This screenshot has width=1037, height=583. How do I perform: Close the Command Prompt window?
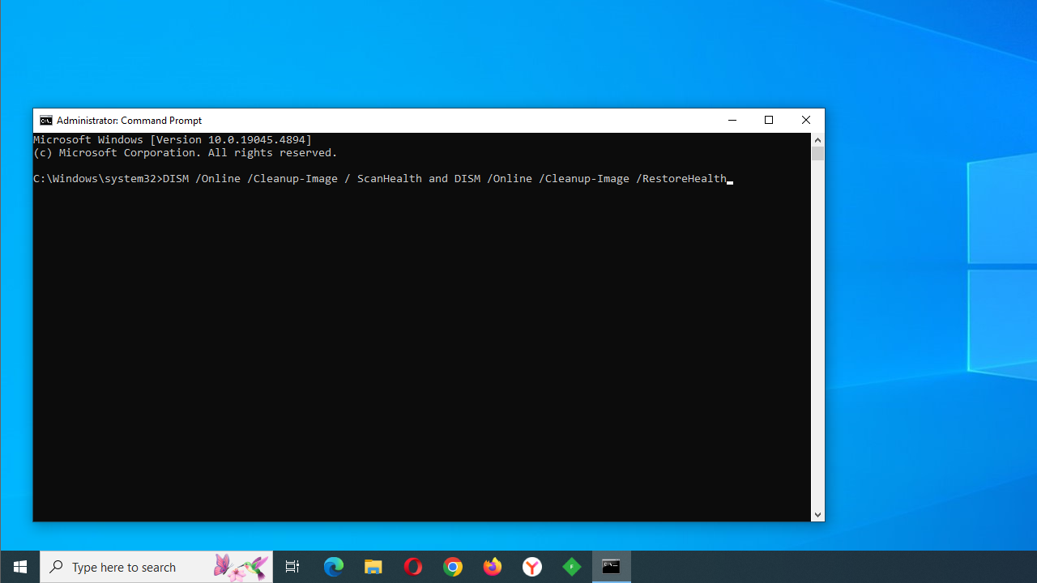point(806,121)
